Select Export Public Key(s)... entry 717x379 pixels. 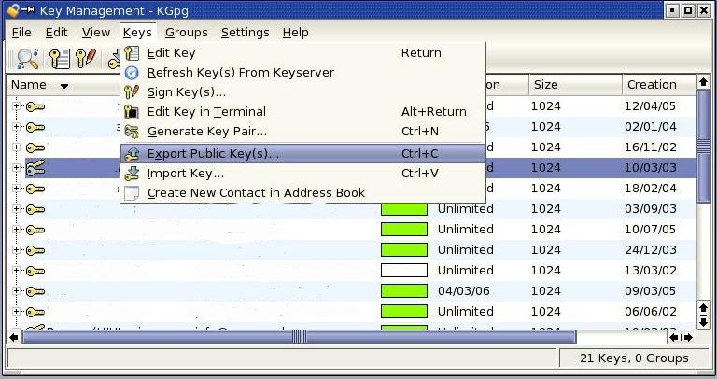click(x=302, y=154)
